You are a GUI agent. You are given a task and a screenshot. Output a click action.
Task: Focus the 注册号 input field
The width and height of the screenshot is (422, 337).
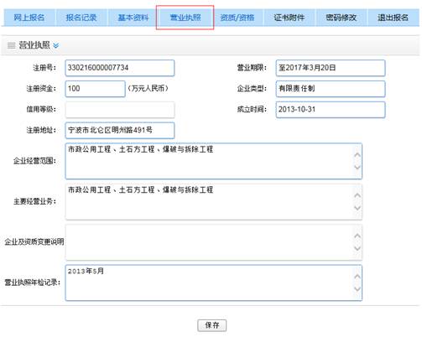(120, 68)
